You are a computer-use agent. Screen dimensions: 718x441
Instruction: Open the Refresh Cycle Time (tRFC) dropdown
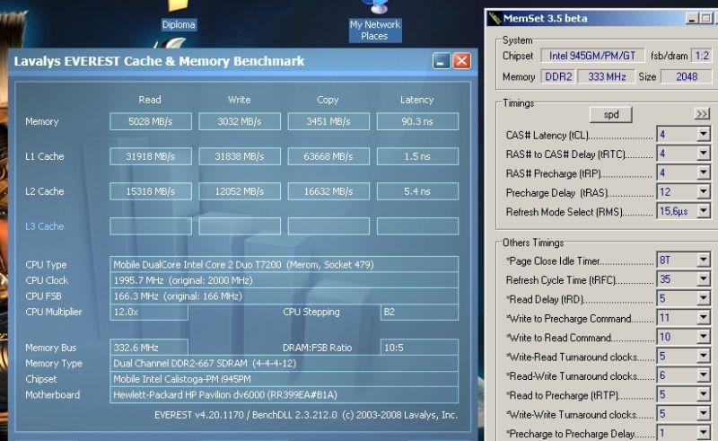tap(704, 279)
